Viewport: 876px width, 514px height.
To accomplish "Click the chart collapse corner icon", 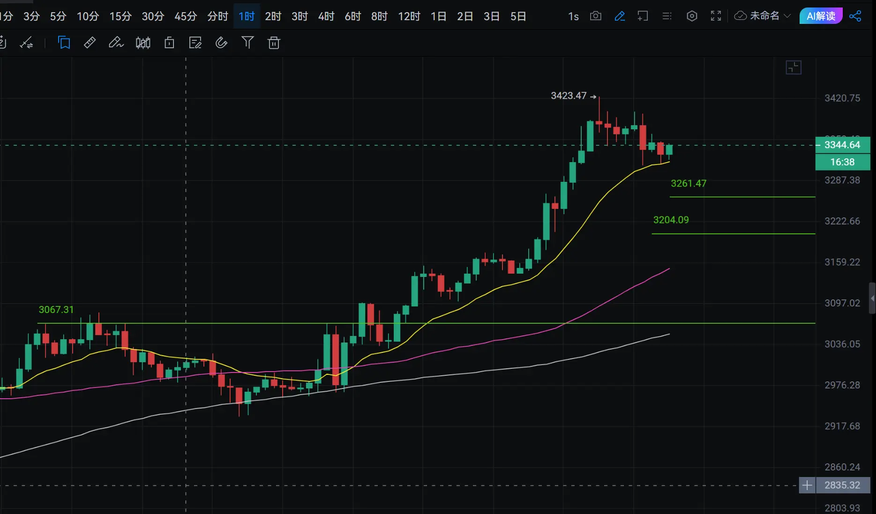I will click(794, 68).
